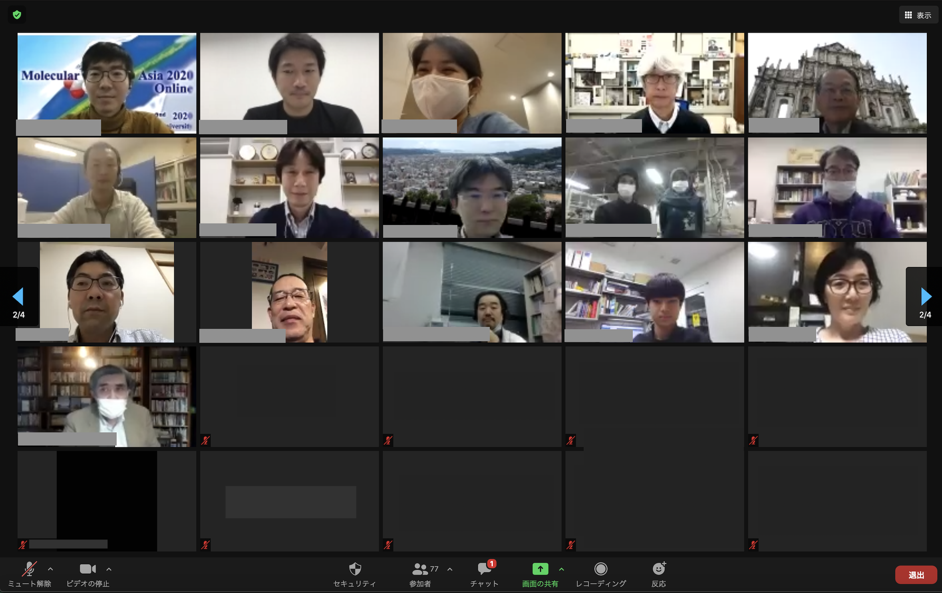Screen dimensions: 942x593
Task: Go to next gallery page right arrow
Action: click(924, 296)
